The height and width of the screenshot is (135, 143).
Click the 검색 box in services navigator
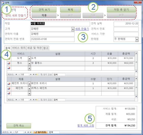[59, 74]
